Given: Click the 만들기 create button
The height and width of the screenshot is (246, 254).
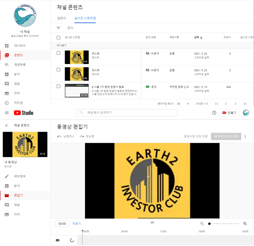Looking at the screenshot, I should 230,113.
